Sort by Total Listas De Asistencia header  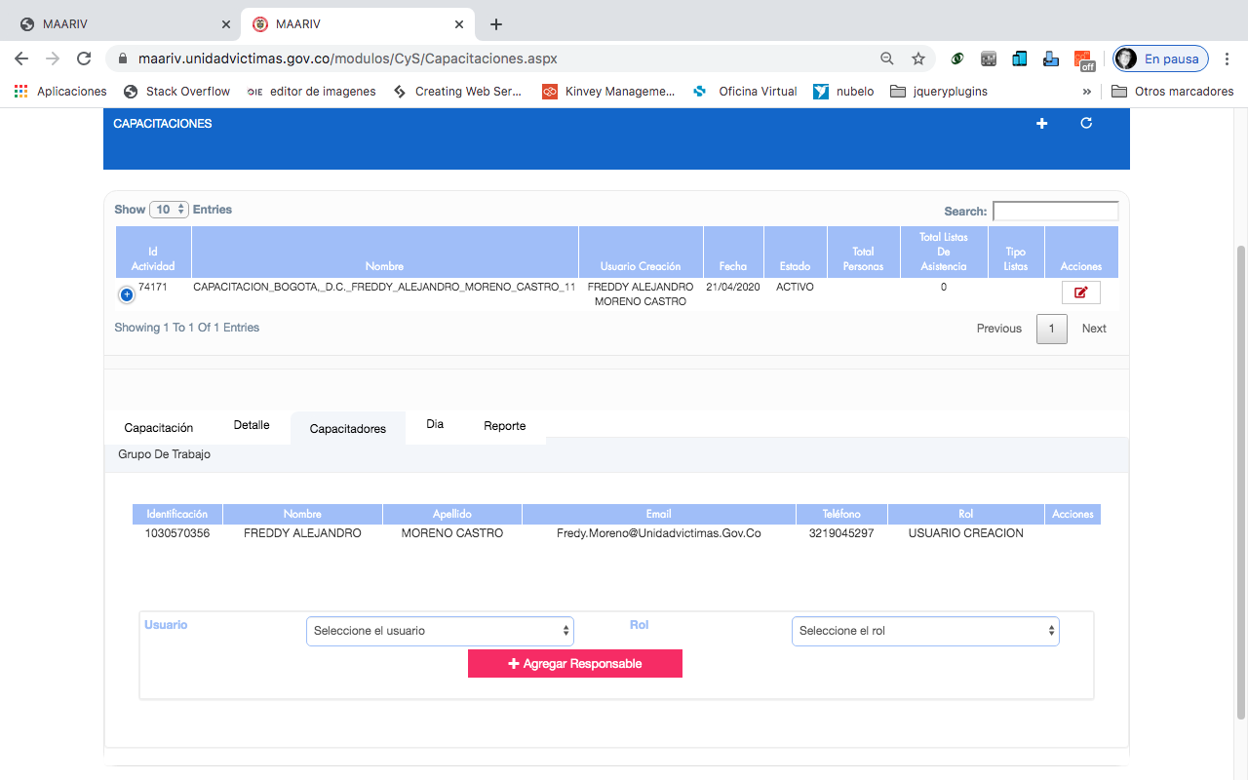[x=944, y=252]
